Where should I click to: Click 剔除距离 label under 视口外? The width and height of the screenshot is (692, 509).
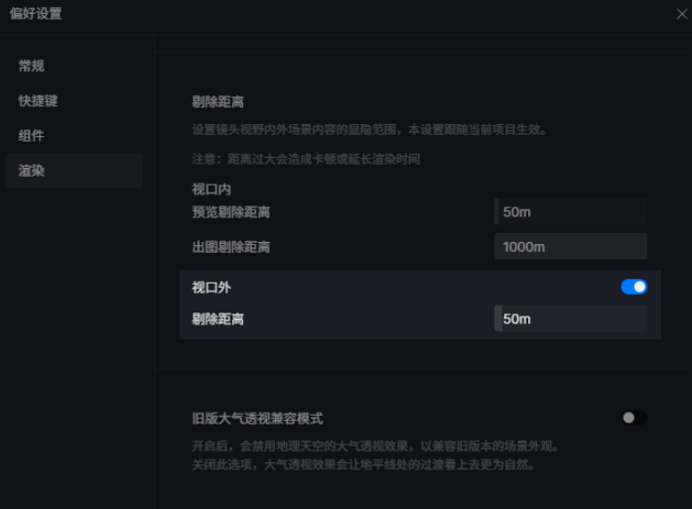217,318
